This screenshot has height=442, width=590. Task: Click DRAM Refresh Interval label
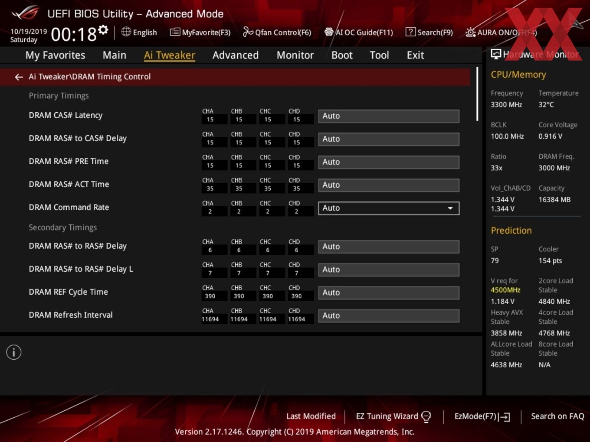pyautogui.click(x=71, y=315)
